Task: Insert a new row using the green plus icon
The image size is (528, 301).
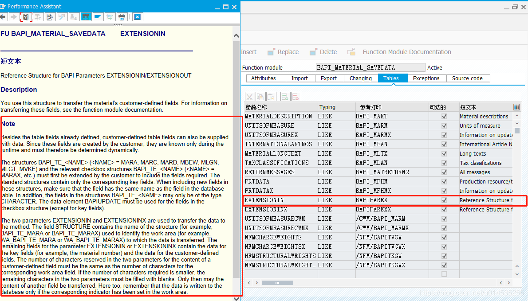Action: pyautogui.click(x=285, y=96)
